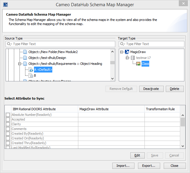Collapse the testmar17 tree node
Viewport: 190px width, 173px height.
point(127,58)
